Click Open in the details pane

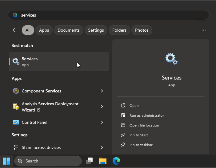coord(134,106)
